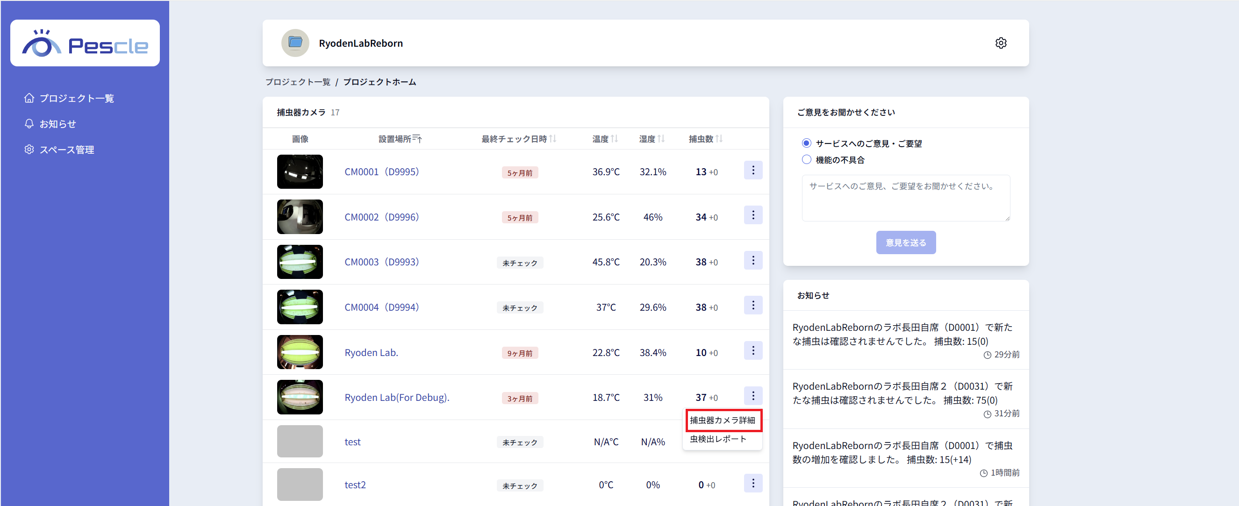Sort table by 設置場所 column

(417, 139)
